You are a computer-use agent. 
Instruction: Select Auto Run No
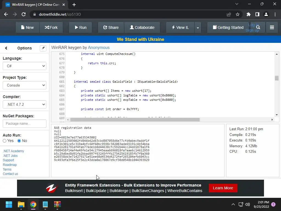click(x=19, y=141)
